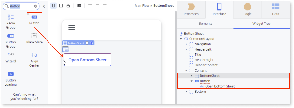This screenshot has width=294, height=108.
Task: Click Can't find what you're looking for
Action: [x=24, y=97]
